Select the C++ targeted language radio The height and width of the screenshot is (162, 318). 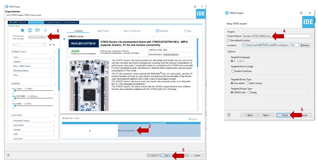pos(238,61)
